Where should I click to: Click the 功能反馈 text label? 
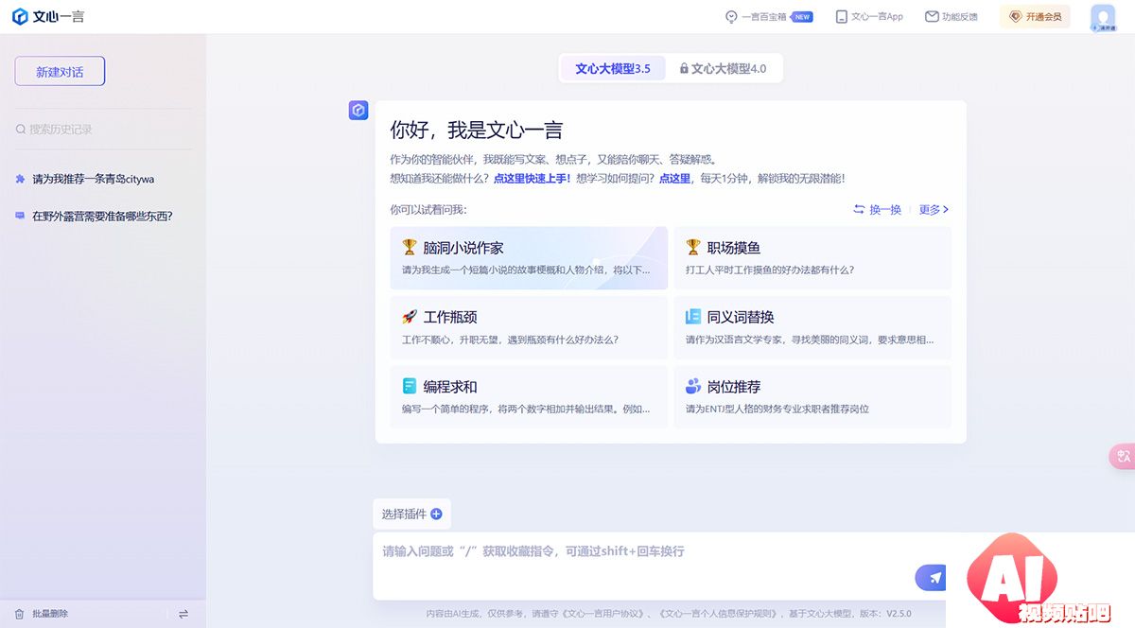(960, 17)
